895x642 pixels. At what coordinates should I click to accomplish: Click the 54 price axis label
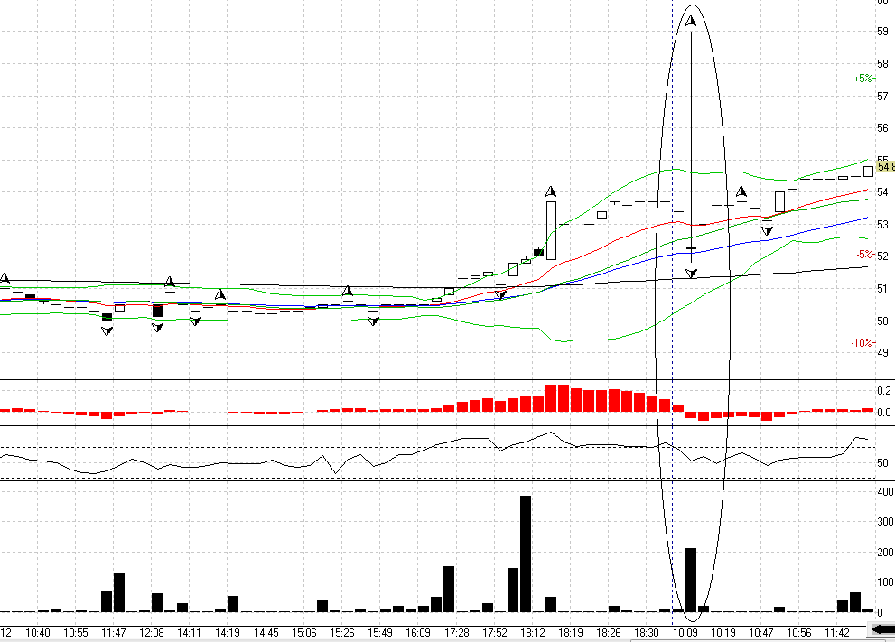(x=883, y=191)
